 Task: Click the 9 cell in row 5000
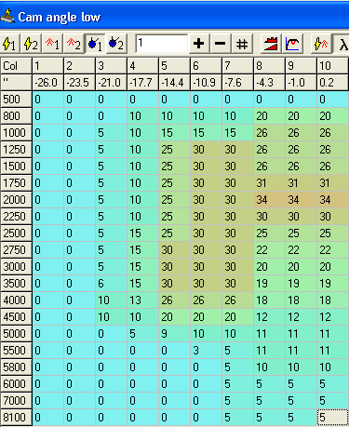[175, 334]
